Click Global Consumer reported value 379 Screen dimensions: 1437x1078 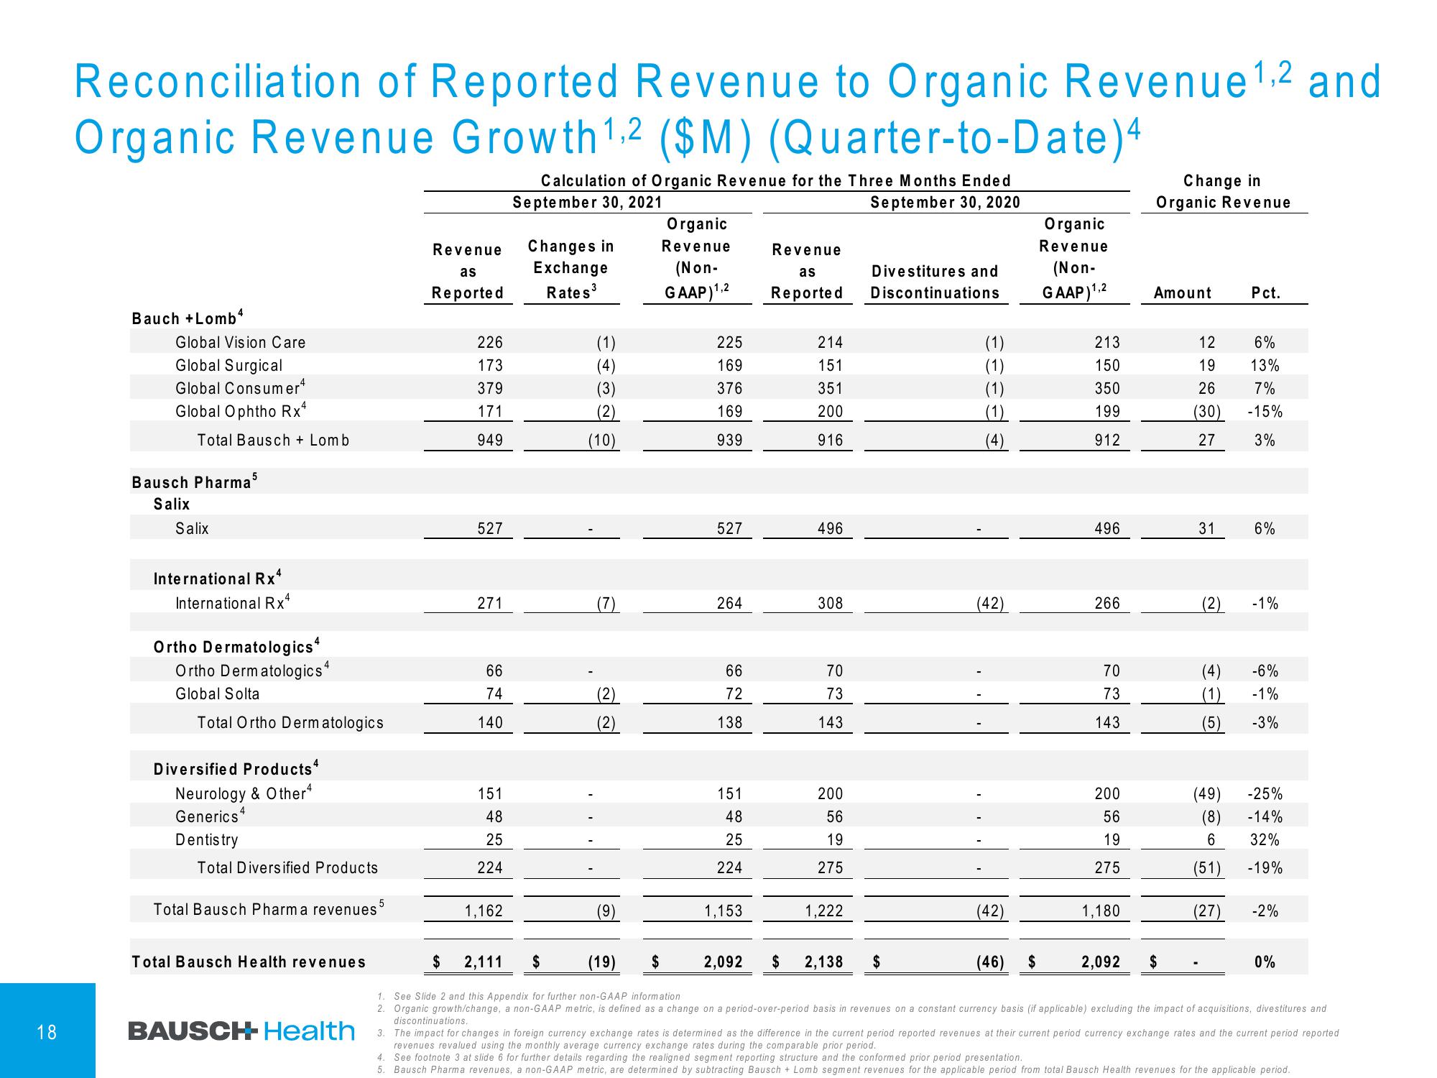point(490,389)
